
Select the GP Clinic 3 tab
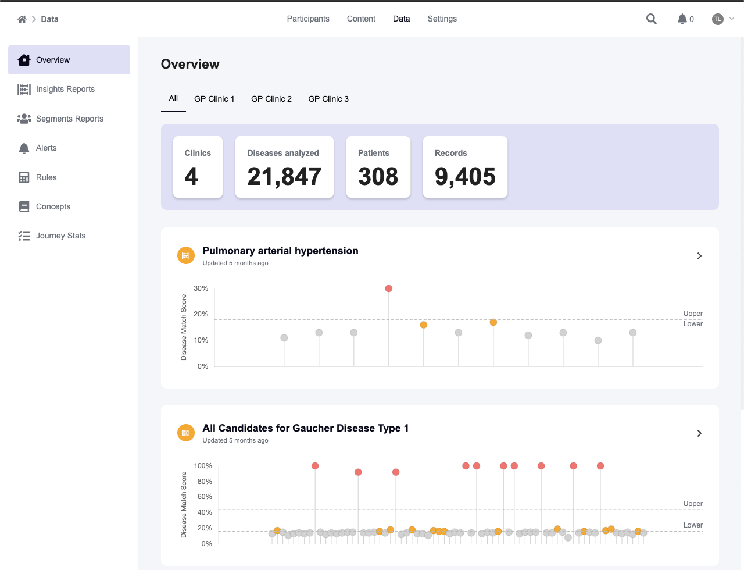pos(328,99)
